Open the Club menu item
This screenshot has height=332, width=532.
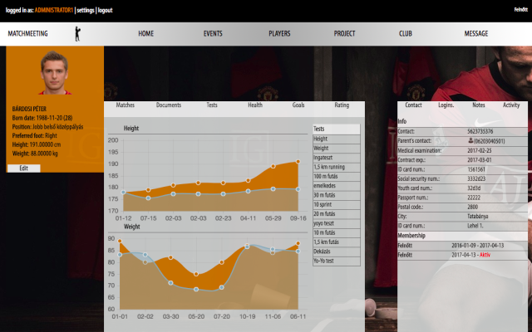pyautogui.click(x=405, y=34)
